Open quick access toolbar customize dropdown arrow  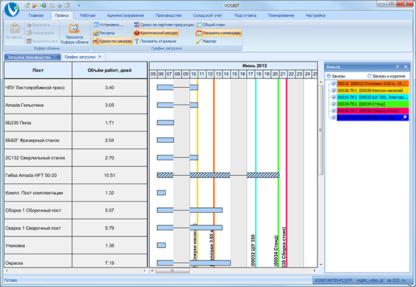[79, 6]
